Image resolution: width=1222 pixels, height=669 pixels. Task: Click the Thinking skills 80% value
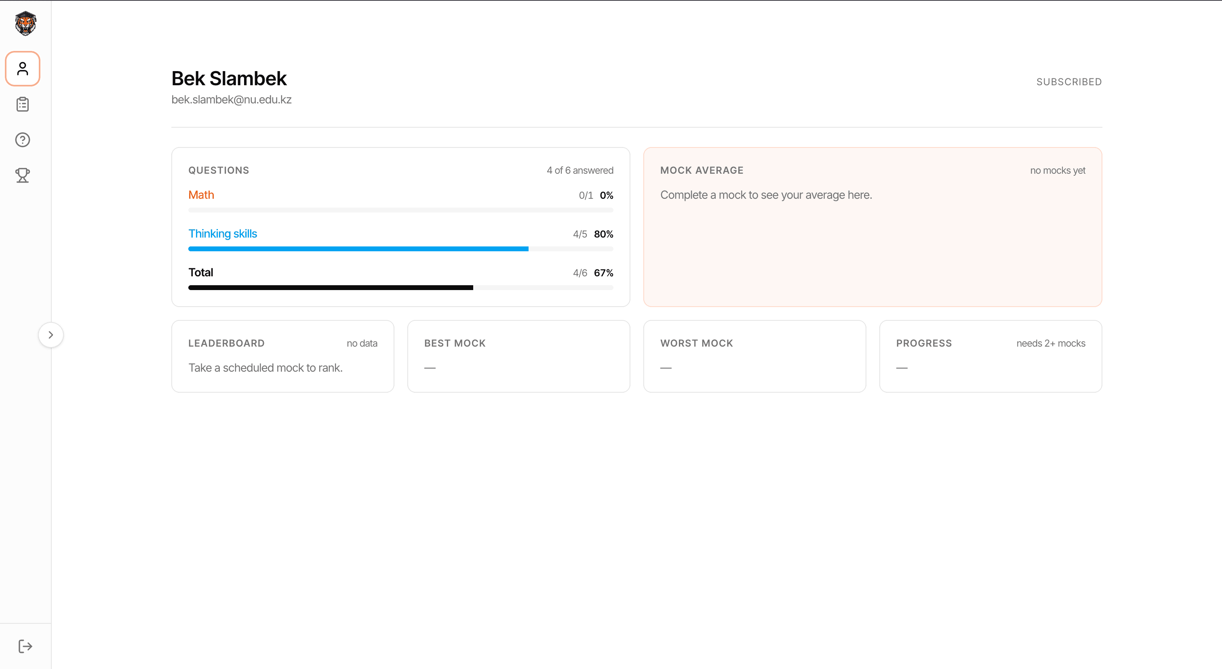(603, 234)
